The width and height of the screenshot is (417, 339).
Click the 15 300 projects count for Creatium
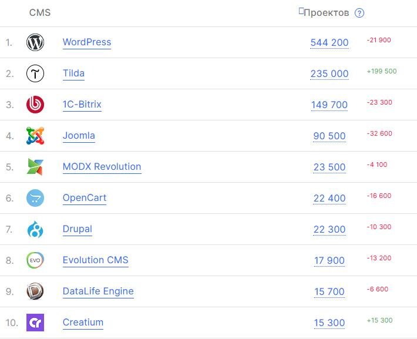click(329, 323)
